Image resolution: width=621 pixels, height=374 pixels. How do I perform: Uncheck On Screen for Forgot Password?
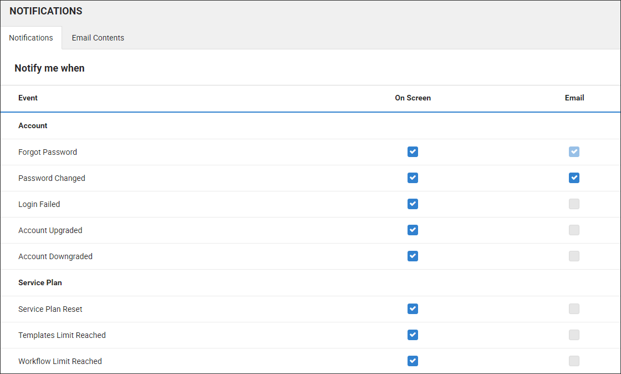coord(413,152)
